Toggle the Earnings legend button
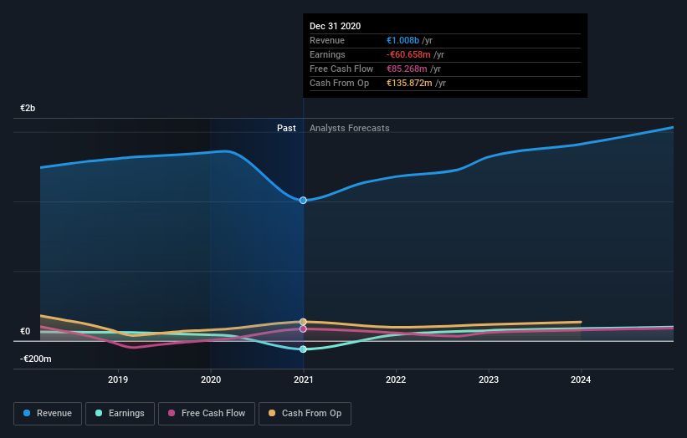The image size is (687, 438). click(x=120, y=414)
